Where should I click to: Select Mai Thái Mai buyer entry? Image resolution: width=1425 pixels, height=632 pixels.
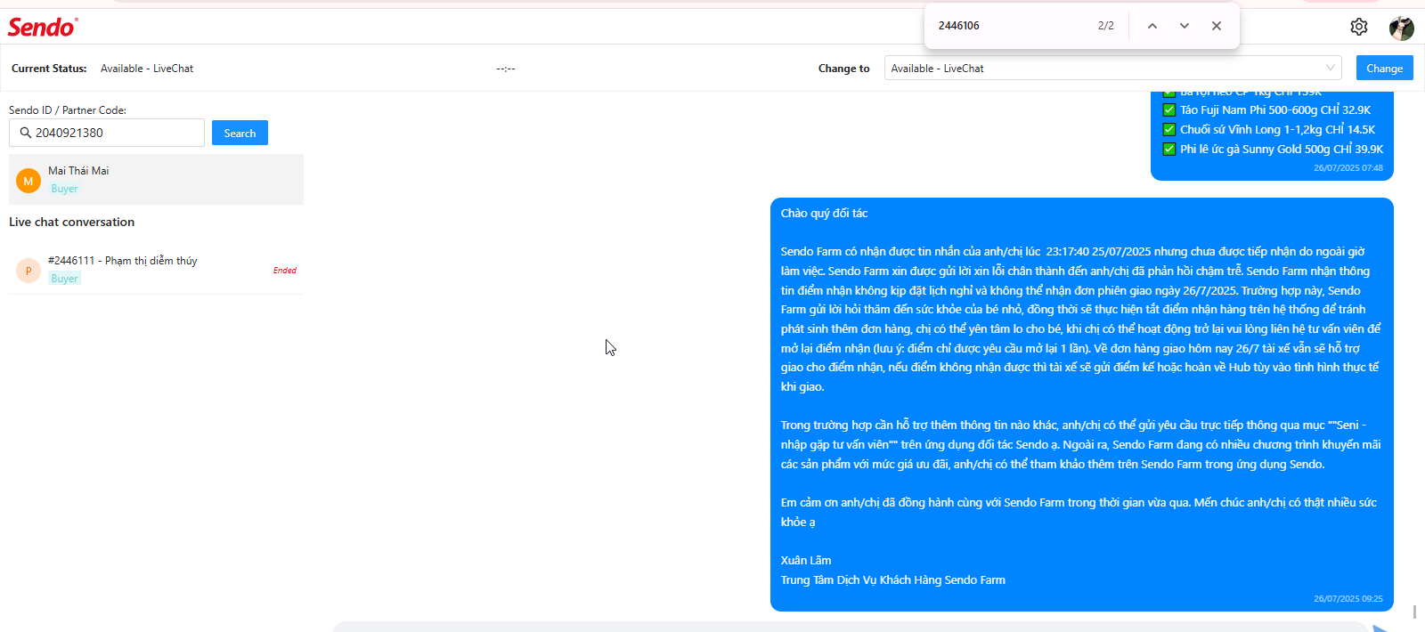(x=156, y=179)
